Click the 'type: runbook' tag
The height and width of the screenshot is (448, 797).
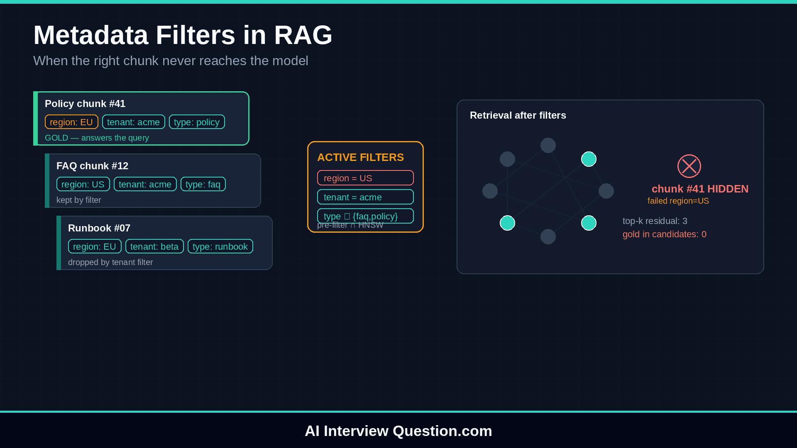220,246
